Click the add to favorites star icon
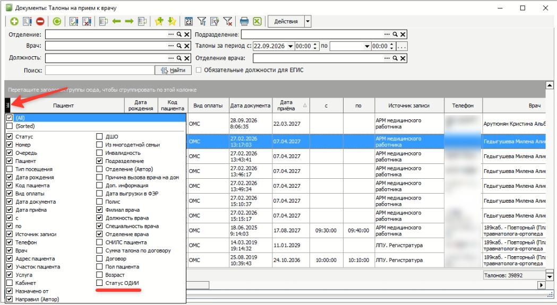 point(159,21)
